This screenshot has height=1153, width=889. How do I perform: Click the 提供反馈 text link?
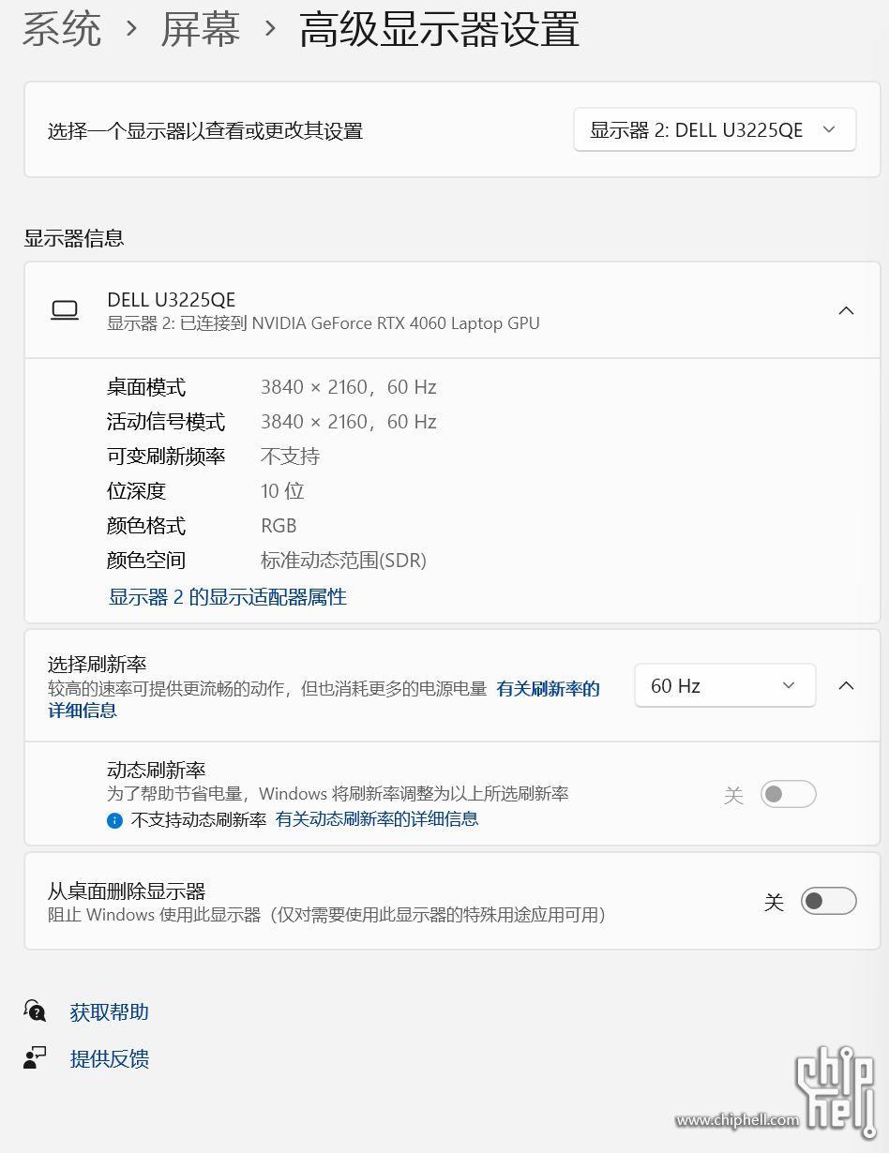(x=109, y=1059)
